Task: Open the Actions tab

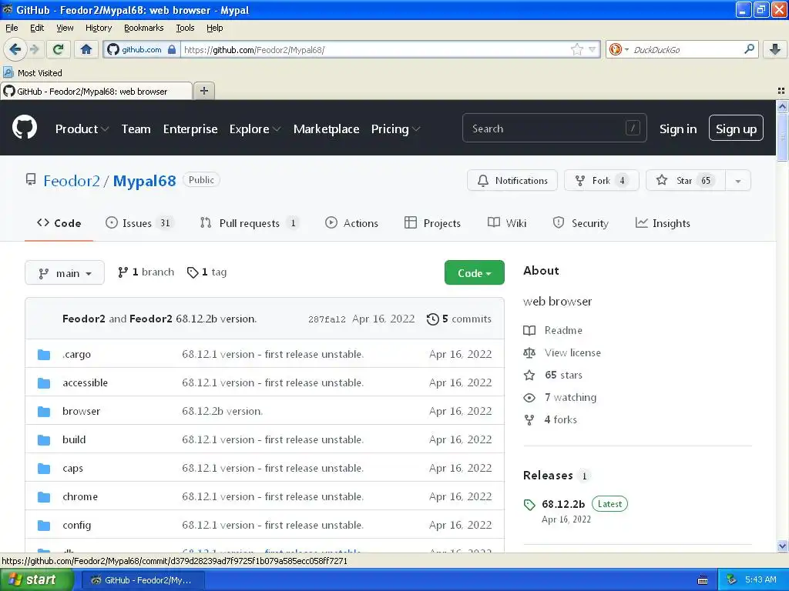Action: coord(351,223)
